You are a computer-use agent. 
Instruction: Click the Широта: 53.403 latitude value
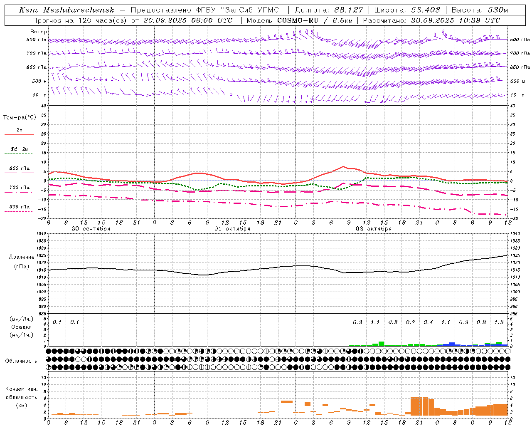click(x=407, y=10)
